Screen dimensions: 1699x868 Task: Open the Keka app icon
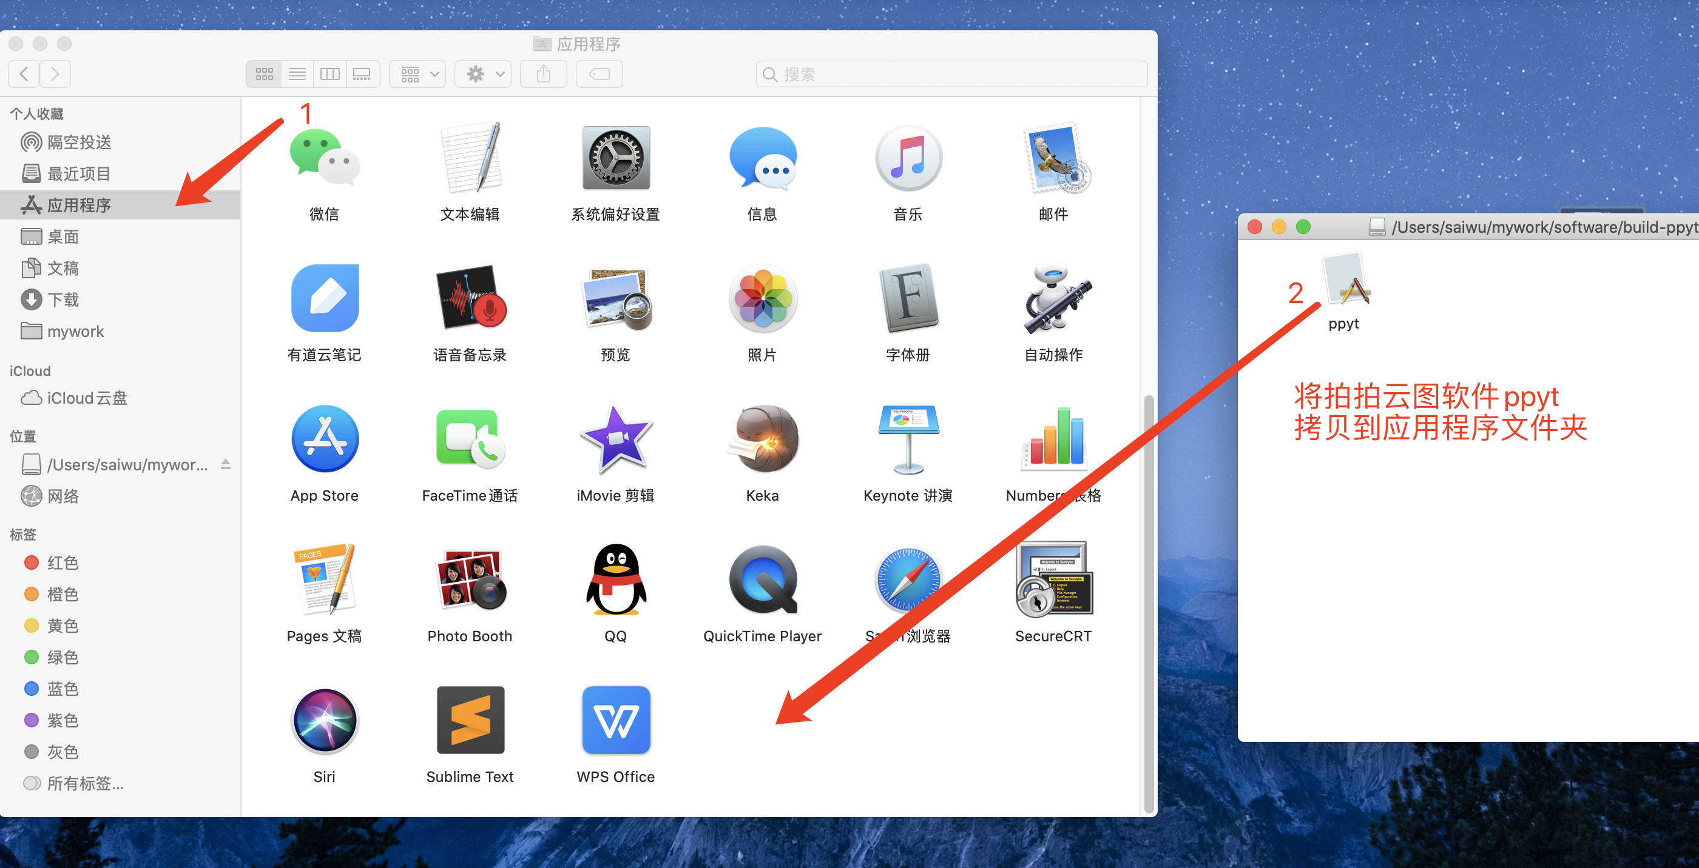click(763, 438)
